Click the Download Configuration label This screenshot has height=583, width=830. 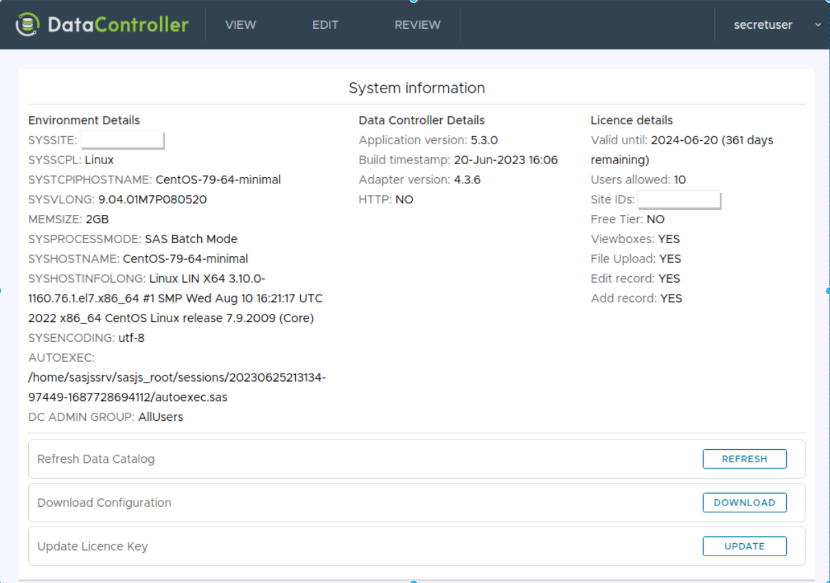pyautogui.click(x=104, y=503)
